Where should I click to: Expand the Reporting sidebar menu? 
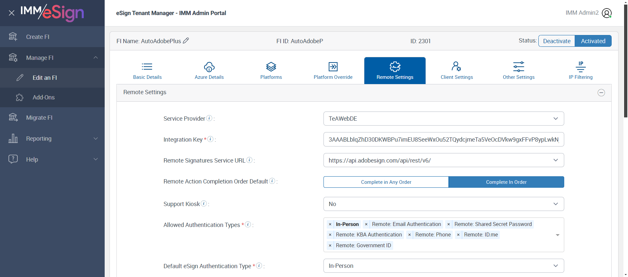tap(52, 139)
